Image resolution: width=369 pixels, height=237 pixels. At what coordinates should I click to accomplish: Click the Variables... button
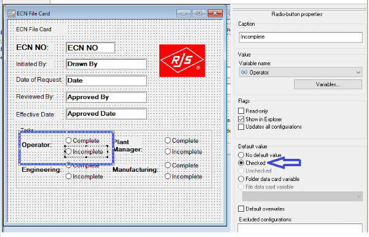click(x=328, y=84)
